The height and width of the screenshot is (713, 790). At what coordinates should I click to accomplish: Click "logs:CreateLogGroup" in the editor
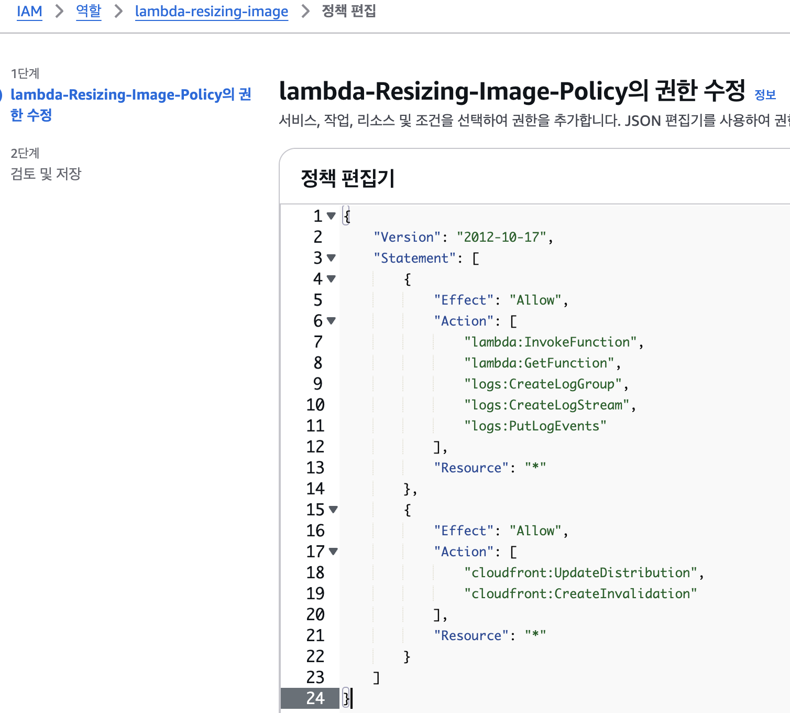[x=543, y=384]
